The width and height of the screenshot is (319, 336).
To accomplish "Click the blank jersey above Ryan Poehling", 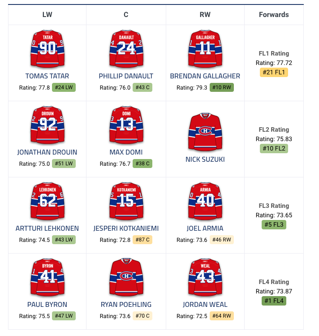I will pos(126,276).
